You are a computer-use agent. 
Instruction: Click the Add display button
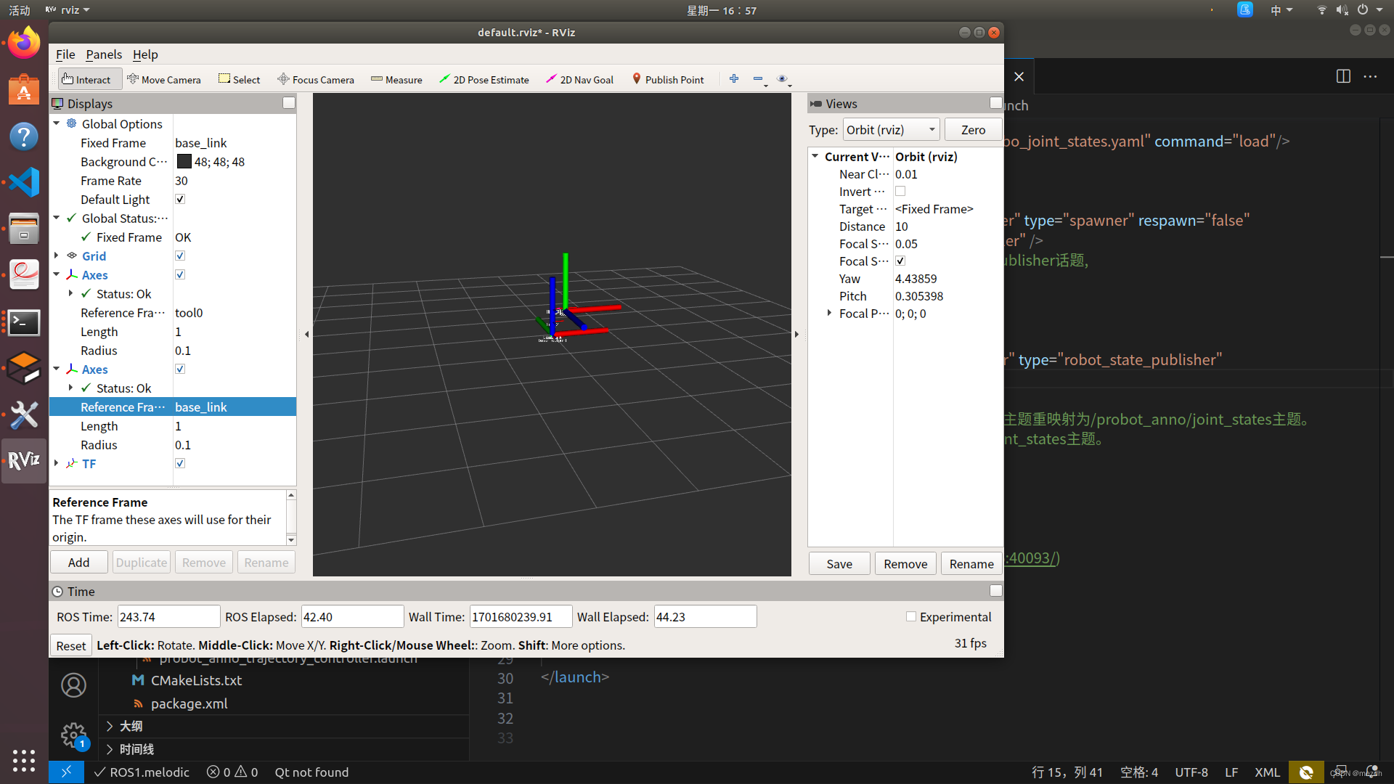pos(78,563)
